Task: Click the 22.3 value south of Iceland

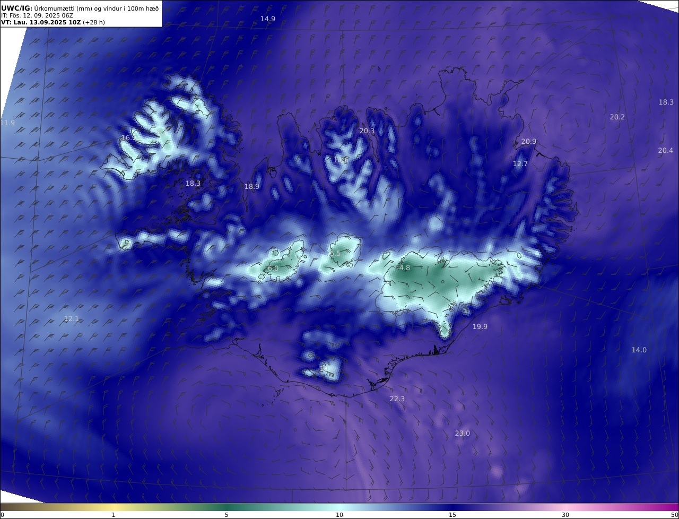Action: [397, 399]
